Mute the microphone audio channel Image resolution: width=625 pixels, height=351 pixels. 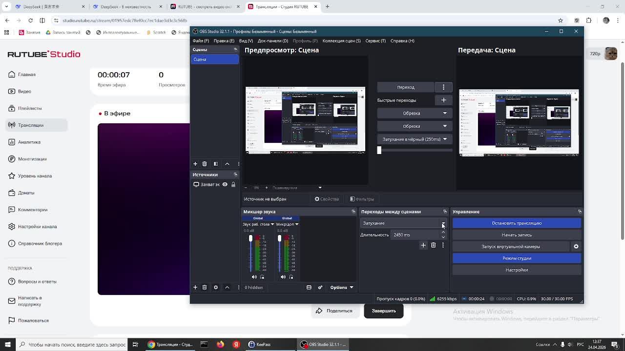point(283,277)
